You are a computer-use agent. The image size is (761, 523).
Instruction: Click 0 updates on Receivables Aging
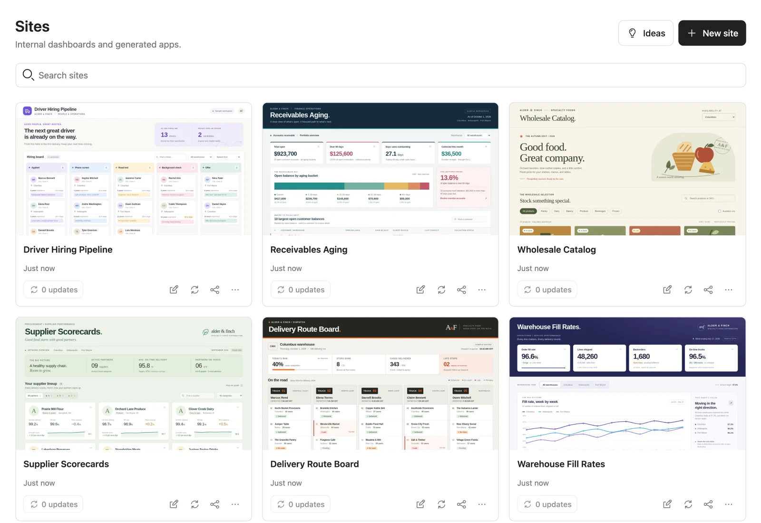tap(301, 290)
